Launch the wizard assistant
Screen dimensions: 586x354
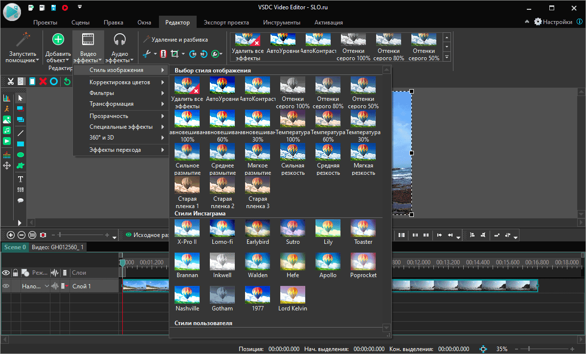click(x=23, y=48)
